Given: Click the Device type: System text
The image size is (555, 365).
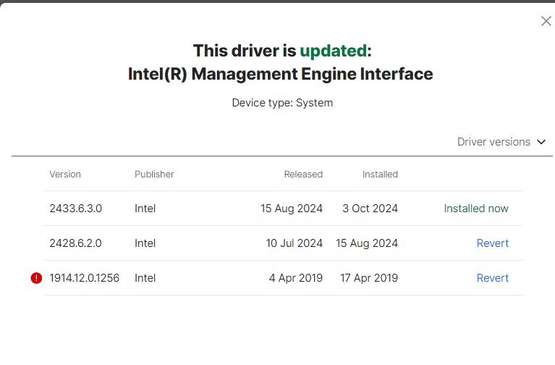Looking at the screenshot, I should click(x=282, y=103).
